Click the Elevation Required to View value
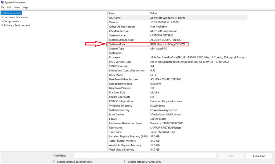Viewport: 275px width, 164px height. coord(166,101)
